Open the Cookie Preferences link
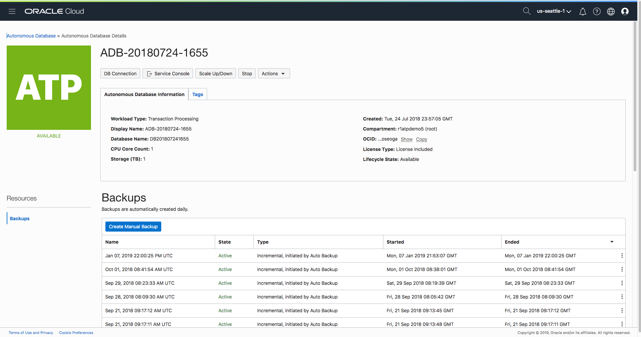 click(76, 333)
